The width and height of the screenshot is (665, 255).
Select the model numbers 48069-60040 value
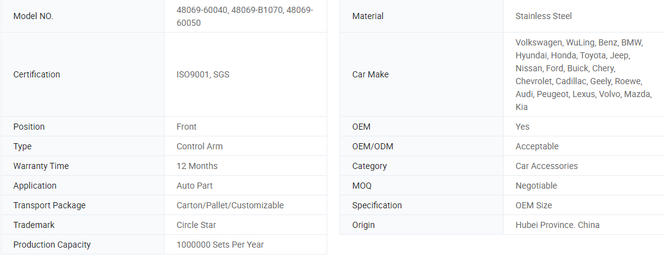point(245,17)
